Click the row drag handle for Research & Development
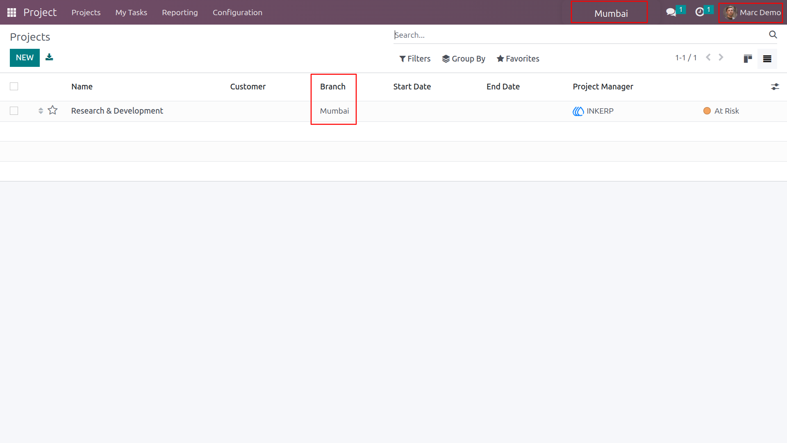 pos(41,111)
